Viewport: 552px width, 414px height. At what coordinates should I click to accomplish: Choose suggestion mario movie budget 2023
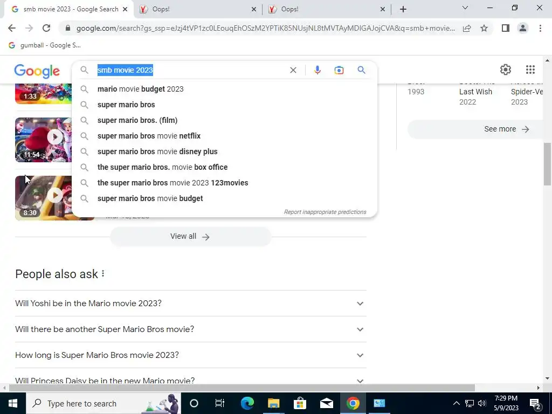pos(224,89)
